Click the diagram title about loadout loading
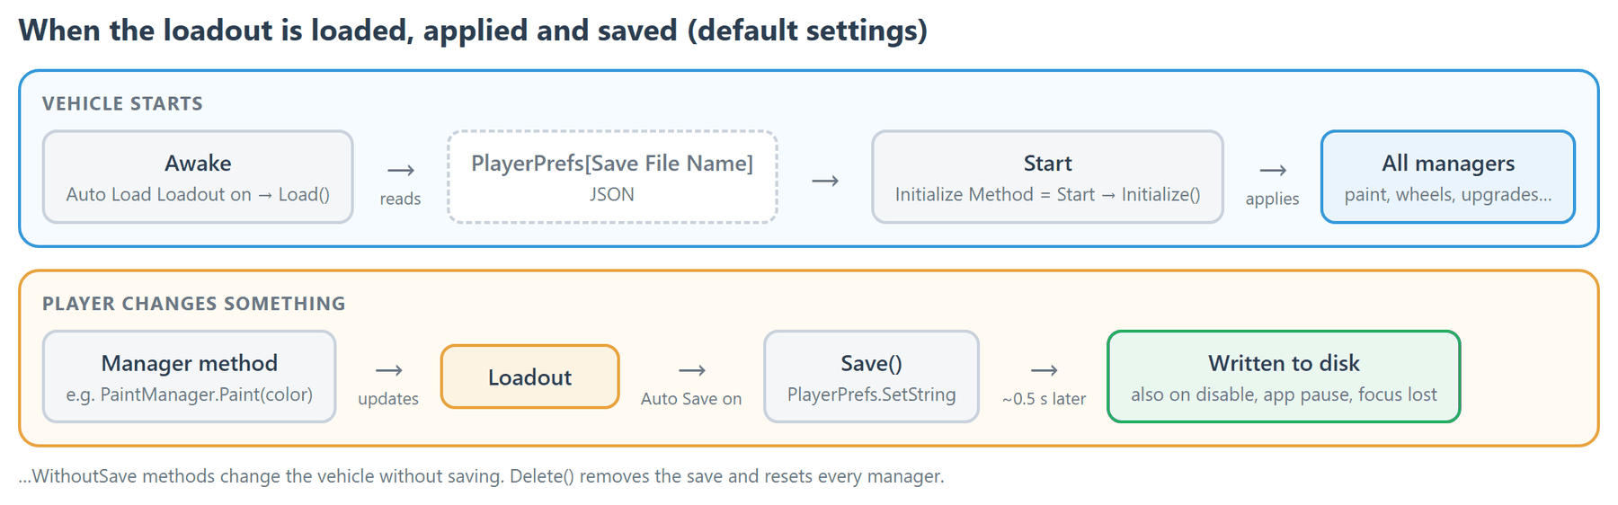Screen dimensions: 1618x505 [473, 31]
